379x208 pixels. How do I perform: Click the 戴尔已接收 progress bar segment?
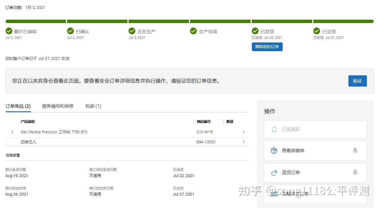(x=36, y=21)
